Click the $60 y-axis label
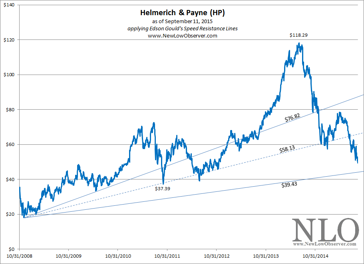 point(10,144)
